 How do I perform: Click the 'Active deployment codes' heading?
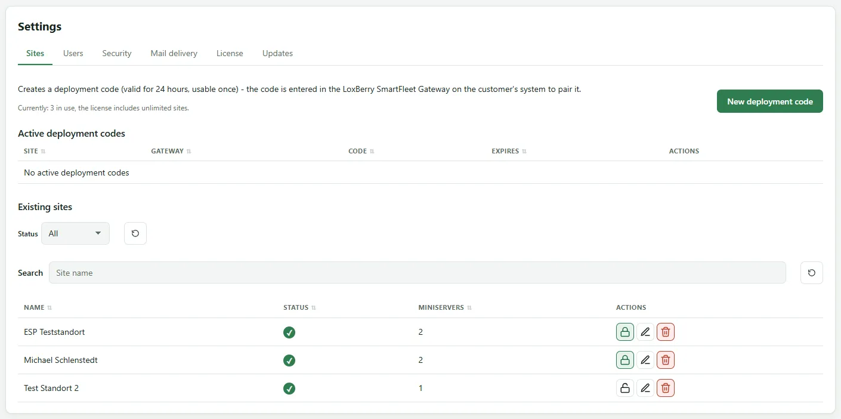point(72,134)
